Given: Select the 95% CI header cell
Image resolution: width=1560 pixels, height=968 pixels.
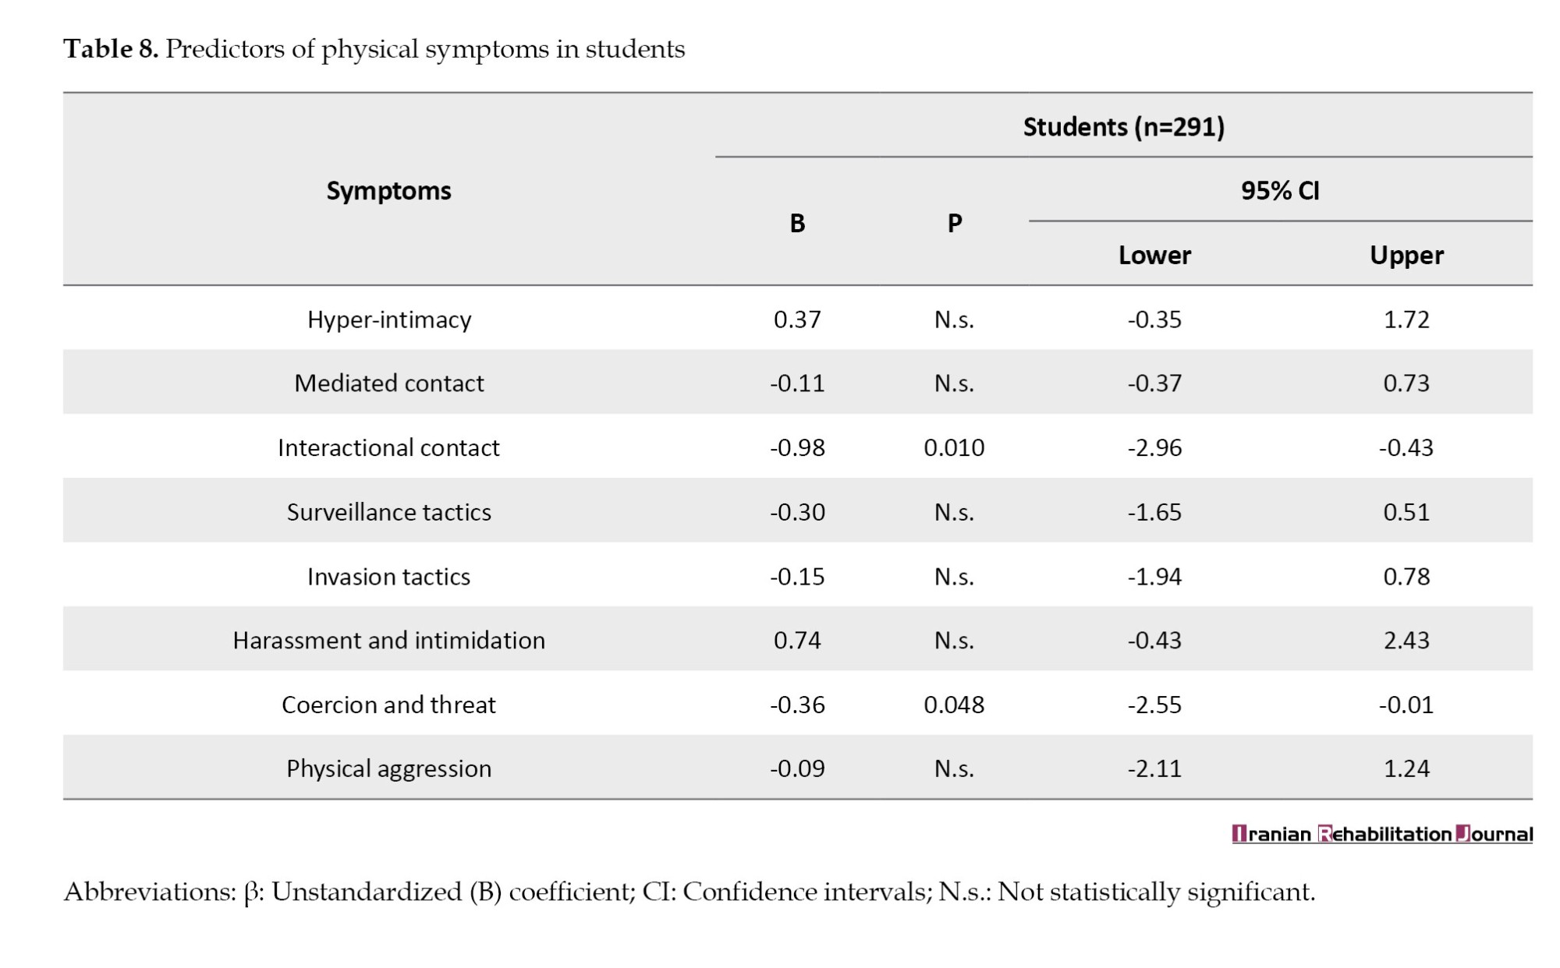Looking at the screenshot, I should (1280, 191).
